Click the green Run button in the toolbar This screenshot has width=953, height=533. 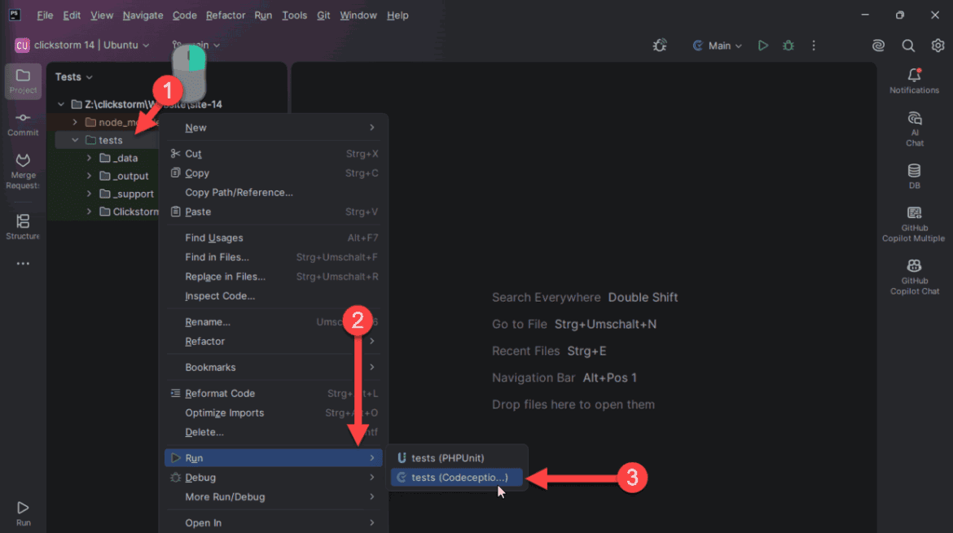(762, 46)
